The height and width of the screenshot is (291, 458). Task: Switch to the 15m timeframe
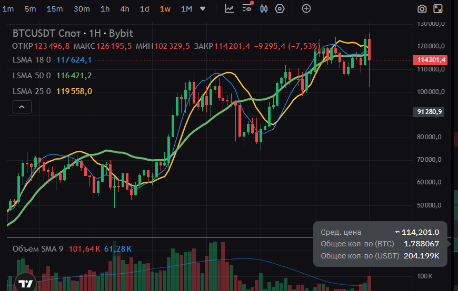tap(54, 8)
